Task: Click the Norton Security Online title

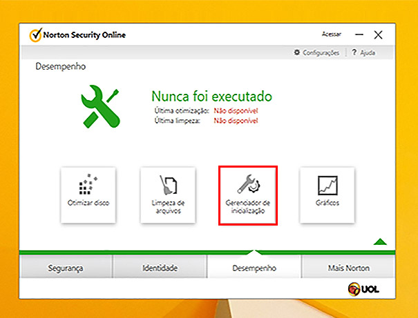Action: coord(84,35)
